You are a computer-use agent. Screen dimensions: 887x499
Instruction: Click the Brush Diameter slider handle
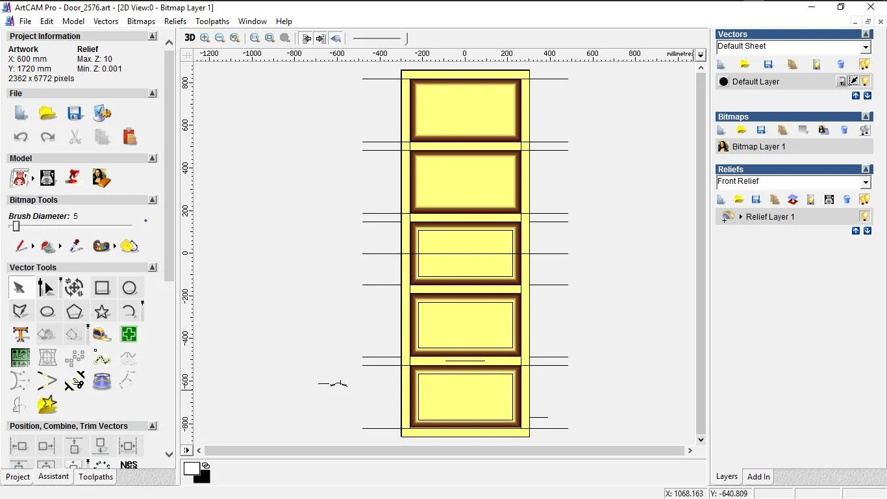pos(16,226)
